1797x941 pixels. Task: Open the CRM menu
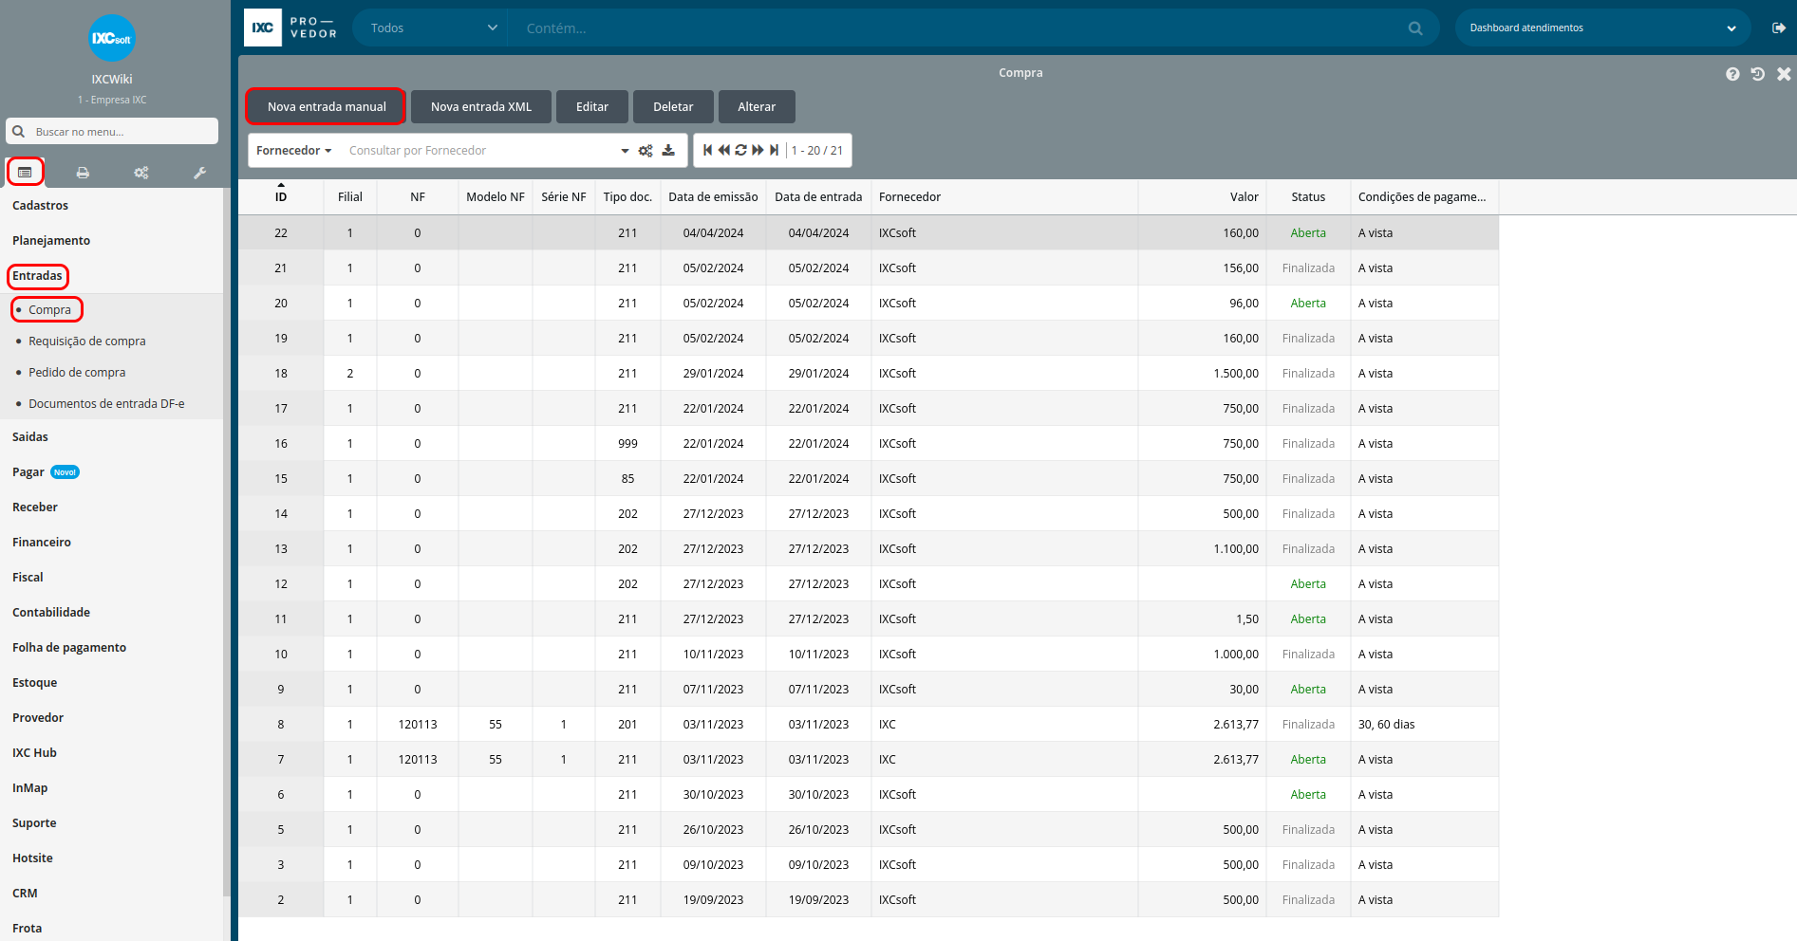[25, 894]
